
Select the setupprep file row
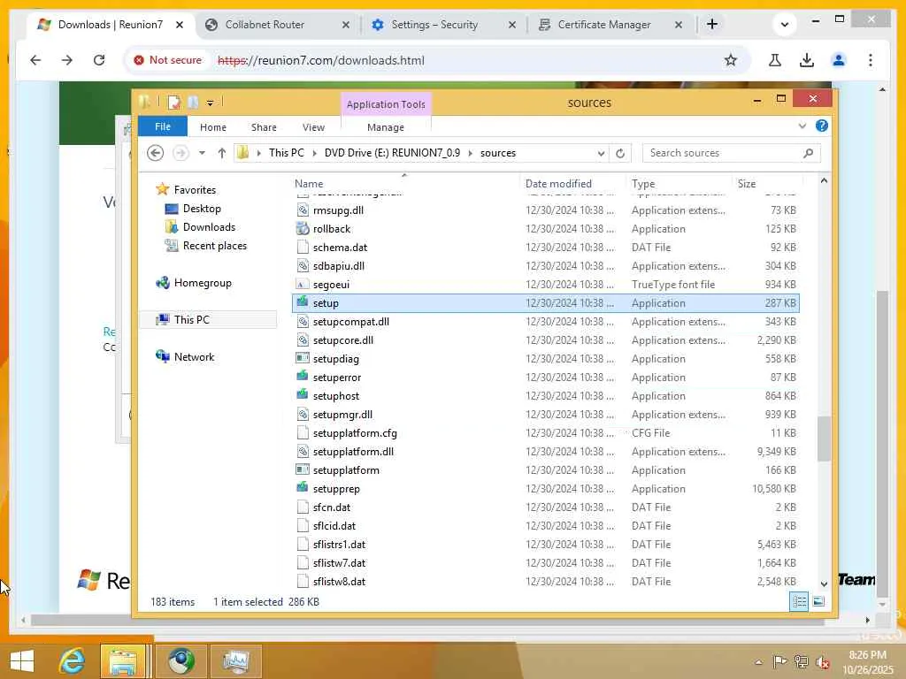point(546,488)
